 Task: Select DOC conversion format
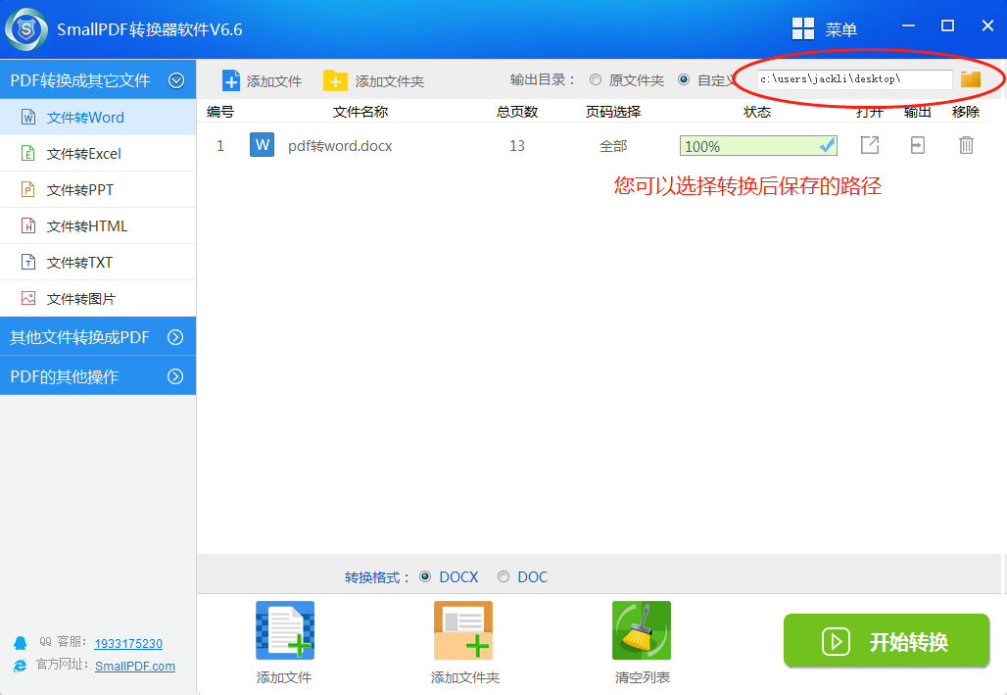503,576
